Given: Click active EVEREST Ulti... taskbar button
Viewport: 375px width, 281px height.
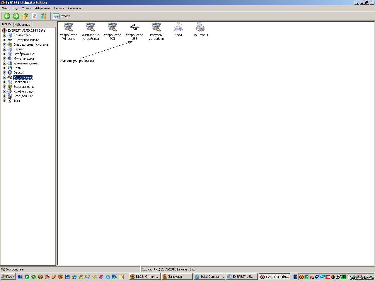Looking at the screenshot, I should point(274,277).
